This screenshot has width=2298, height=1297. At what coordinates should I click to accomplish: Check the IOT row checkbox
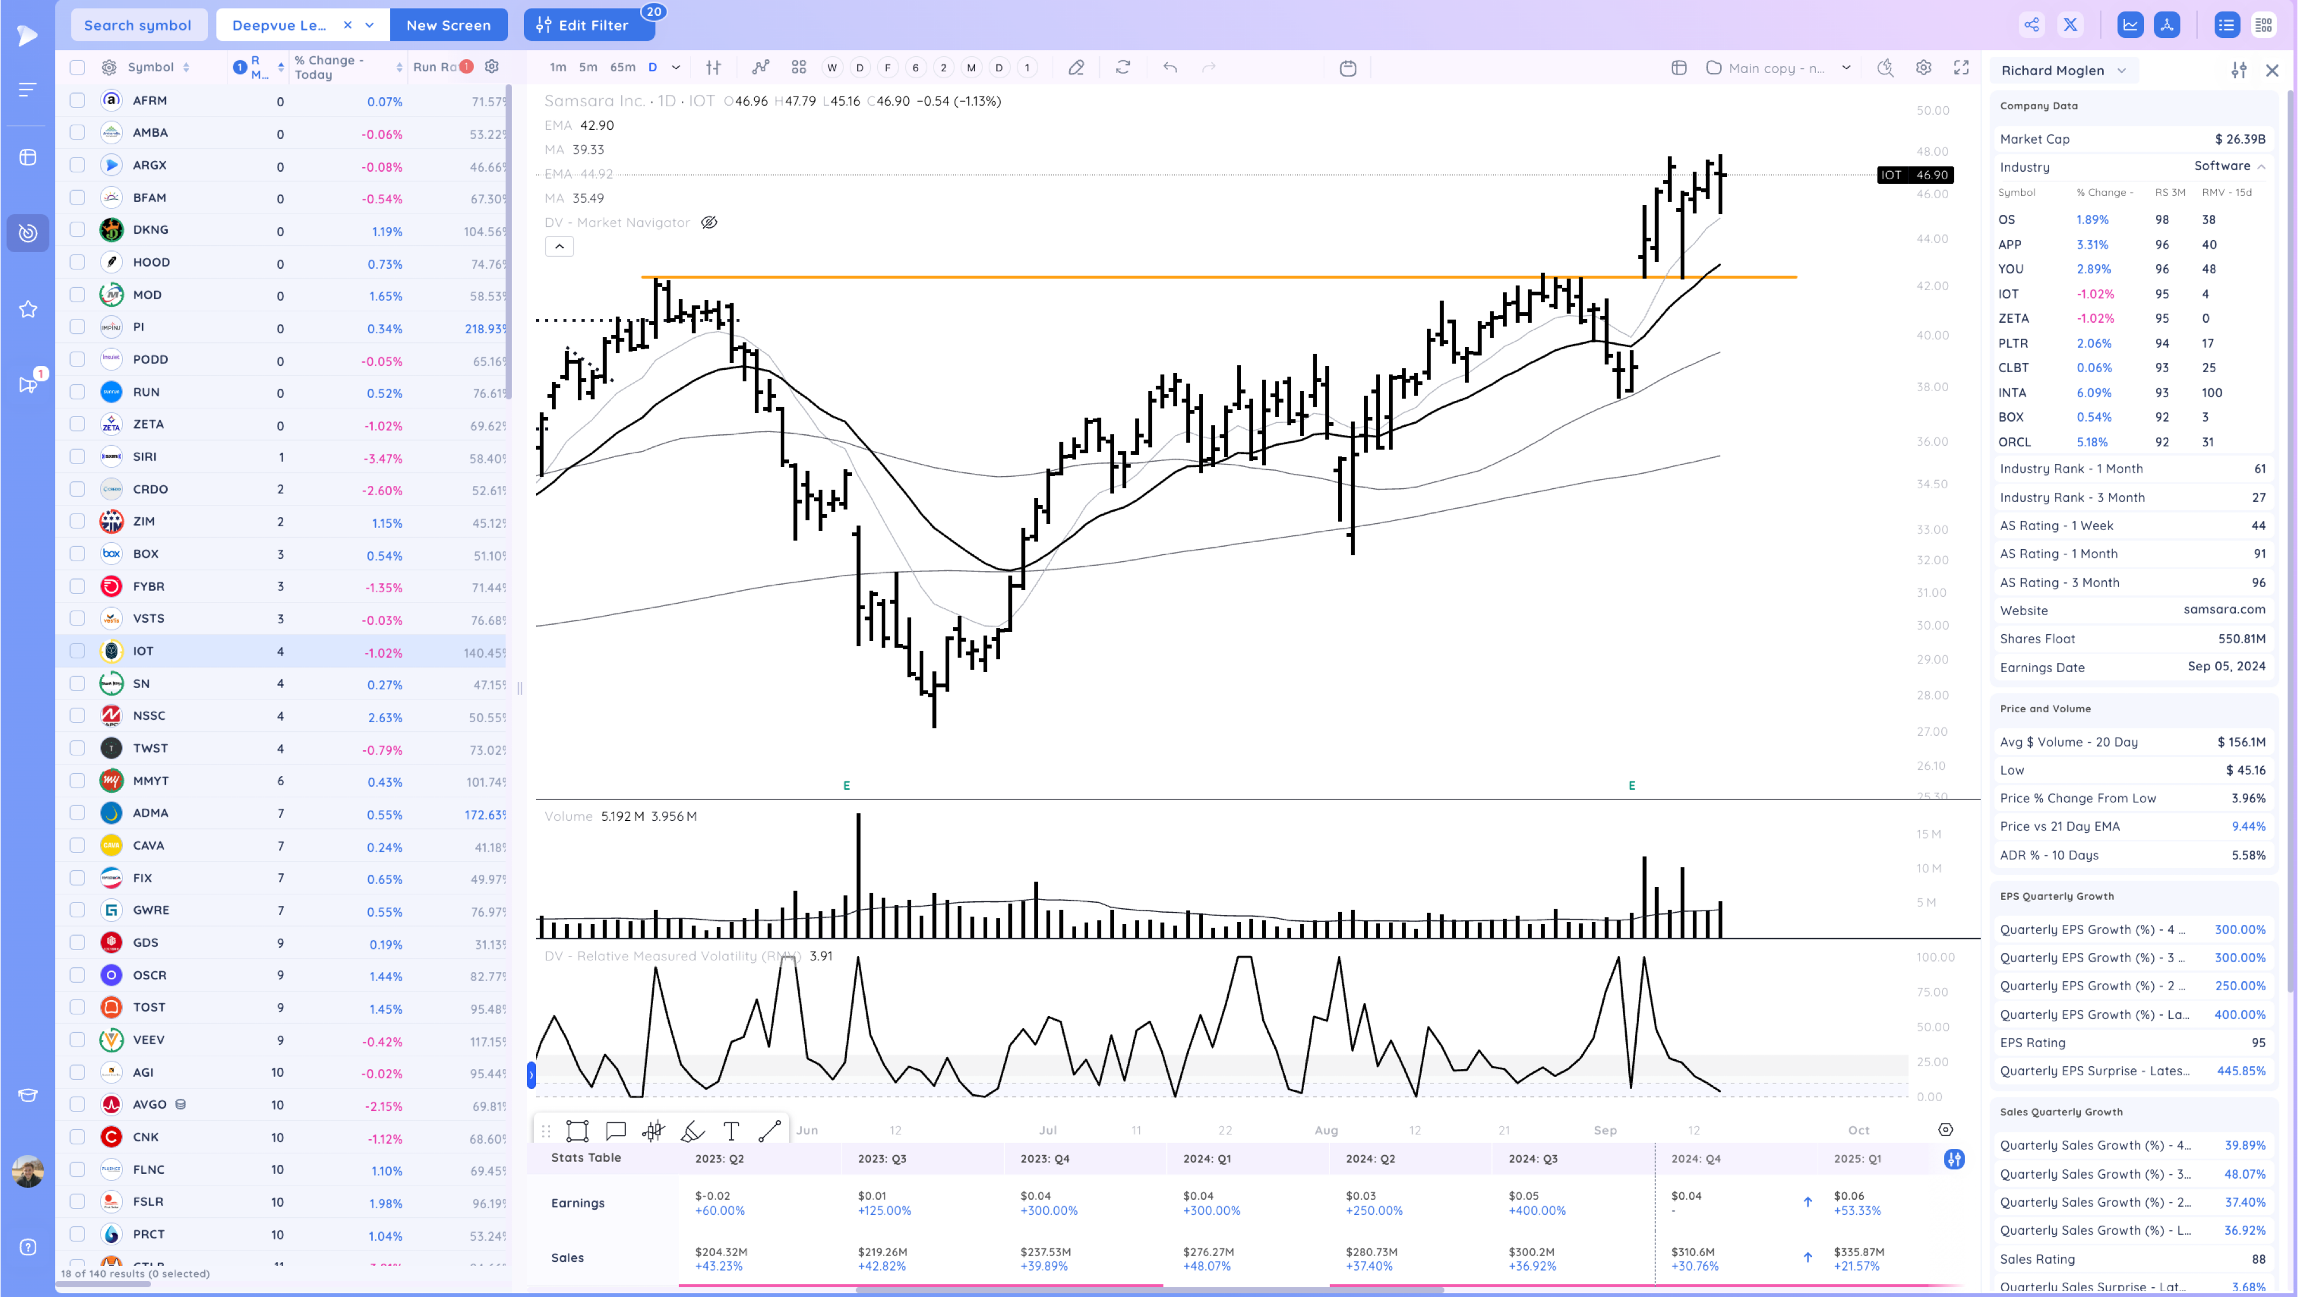[x=78, y=651]
